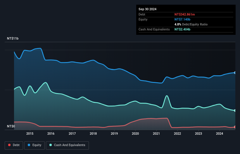
Task: Select the 2020 x-axis label
Action: click(x=135, y=134)
